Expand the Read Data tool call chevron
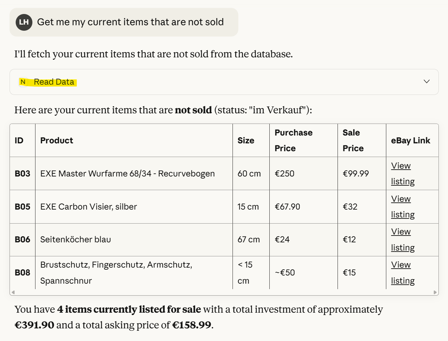This screenshot has height=341, width=448. click(426, 82)
